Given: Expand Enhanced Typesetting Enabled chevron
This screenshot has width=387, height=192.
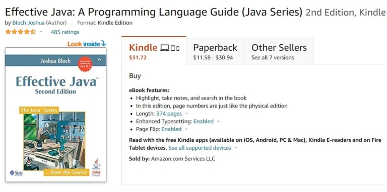Looking at the screenshot, I should pos(218,121).
